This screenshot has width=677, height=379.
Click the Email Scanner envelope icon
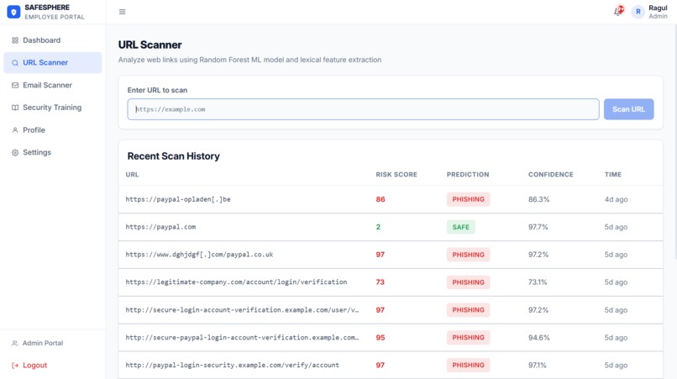tap(15, 85)
